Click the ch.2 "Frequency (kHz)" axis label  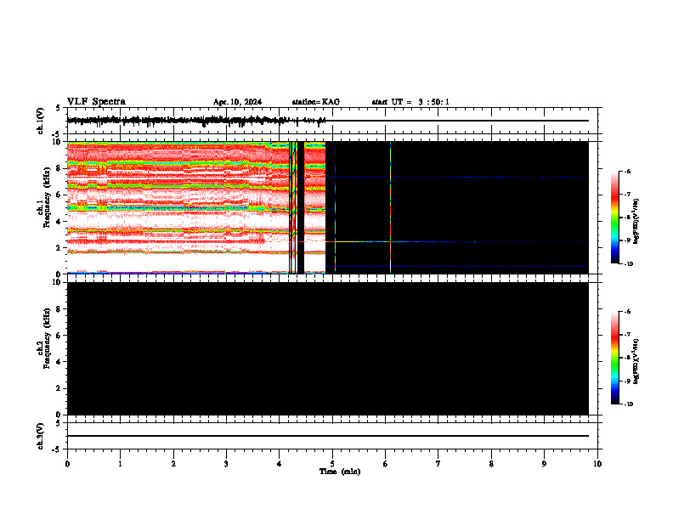click(47, 338)
